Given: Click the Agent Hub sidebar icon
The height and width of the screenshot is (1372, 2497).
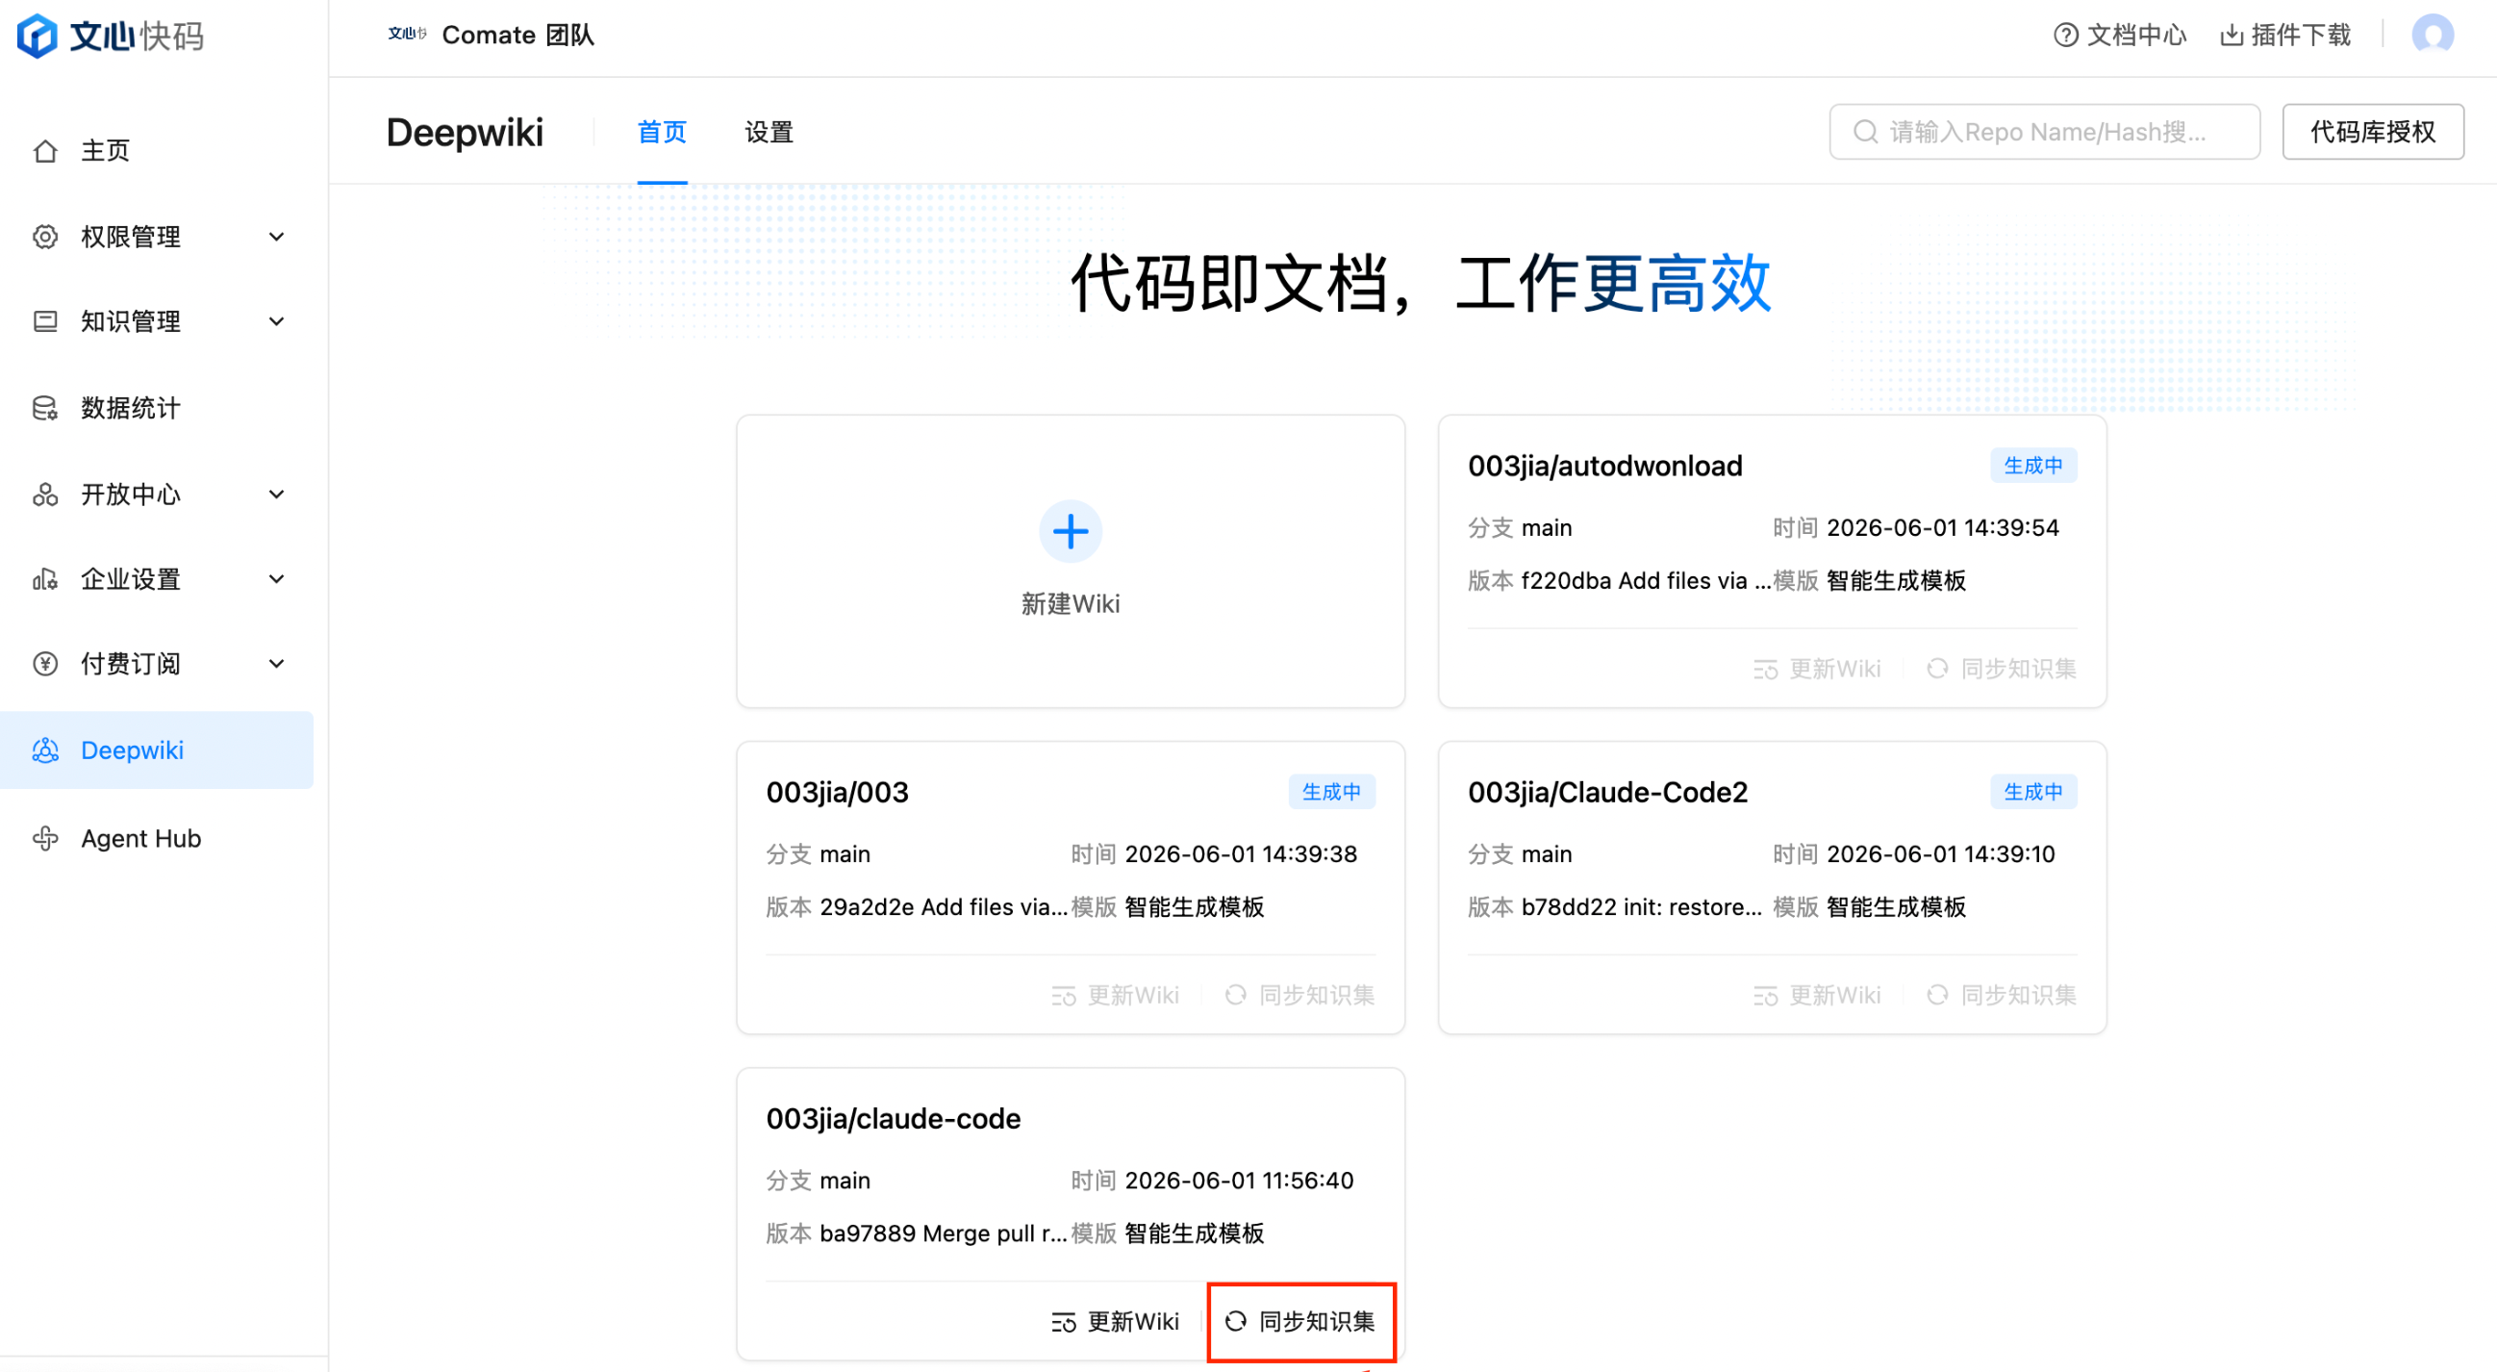Looking at the screenshot, I should (44, 839).
